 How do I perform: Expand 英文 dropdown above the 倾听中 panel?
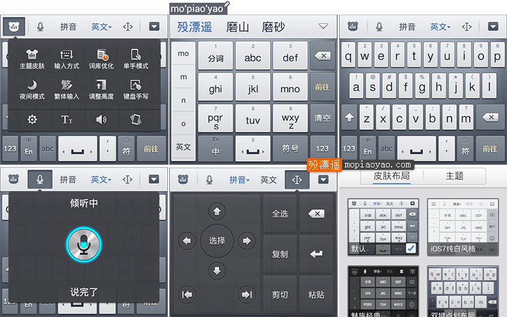coord(101,179)
